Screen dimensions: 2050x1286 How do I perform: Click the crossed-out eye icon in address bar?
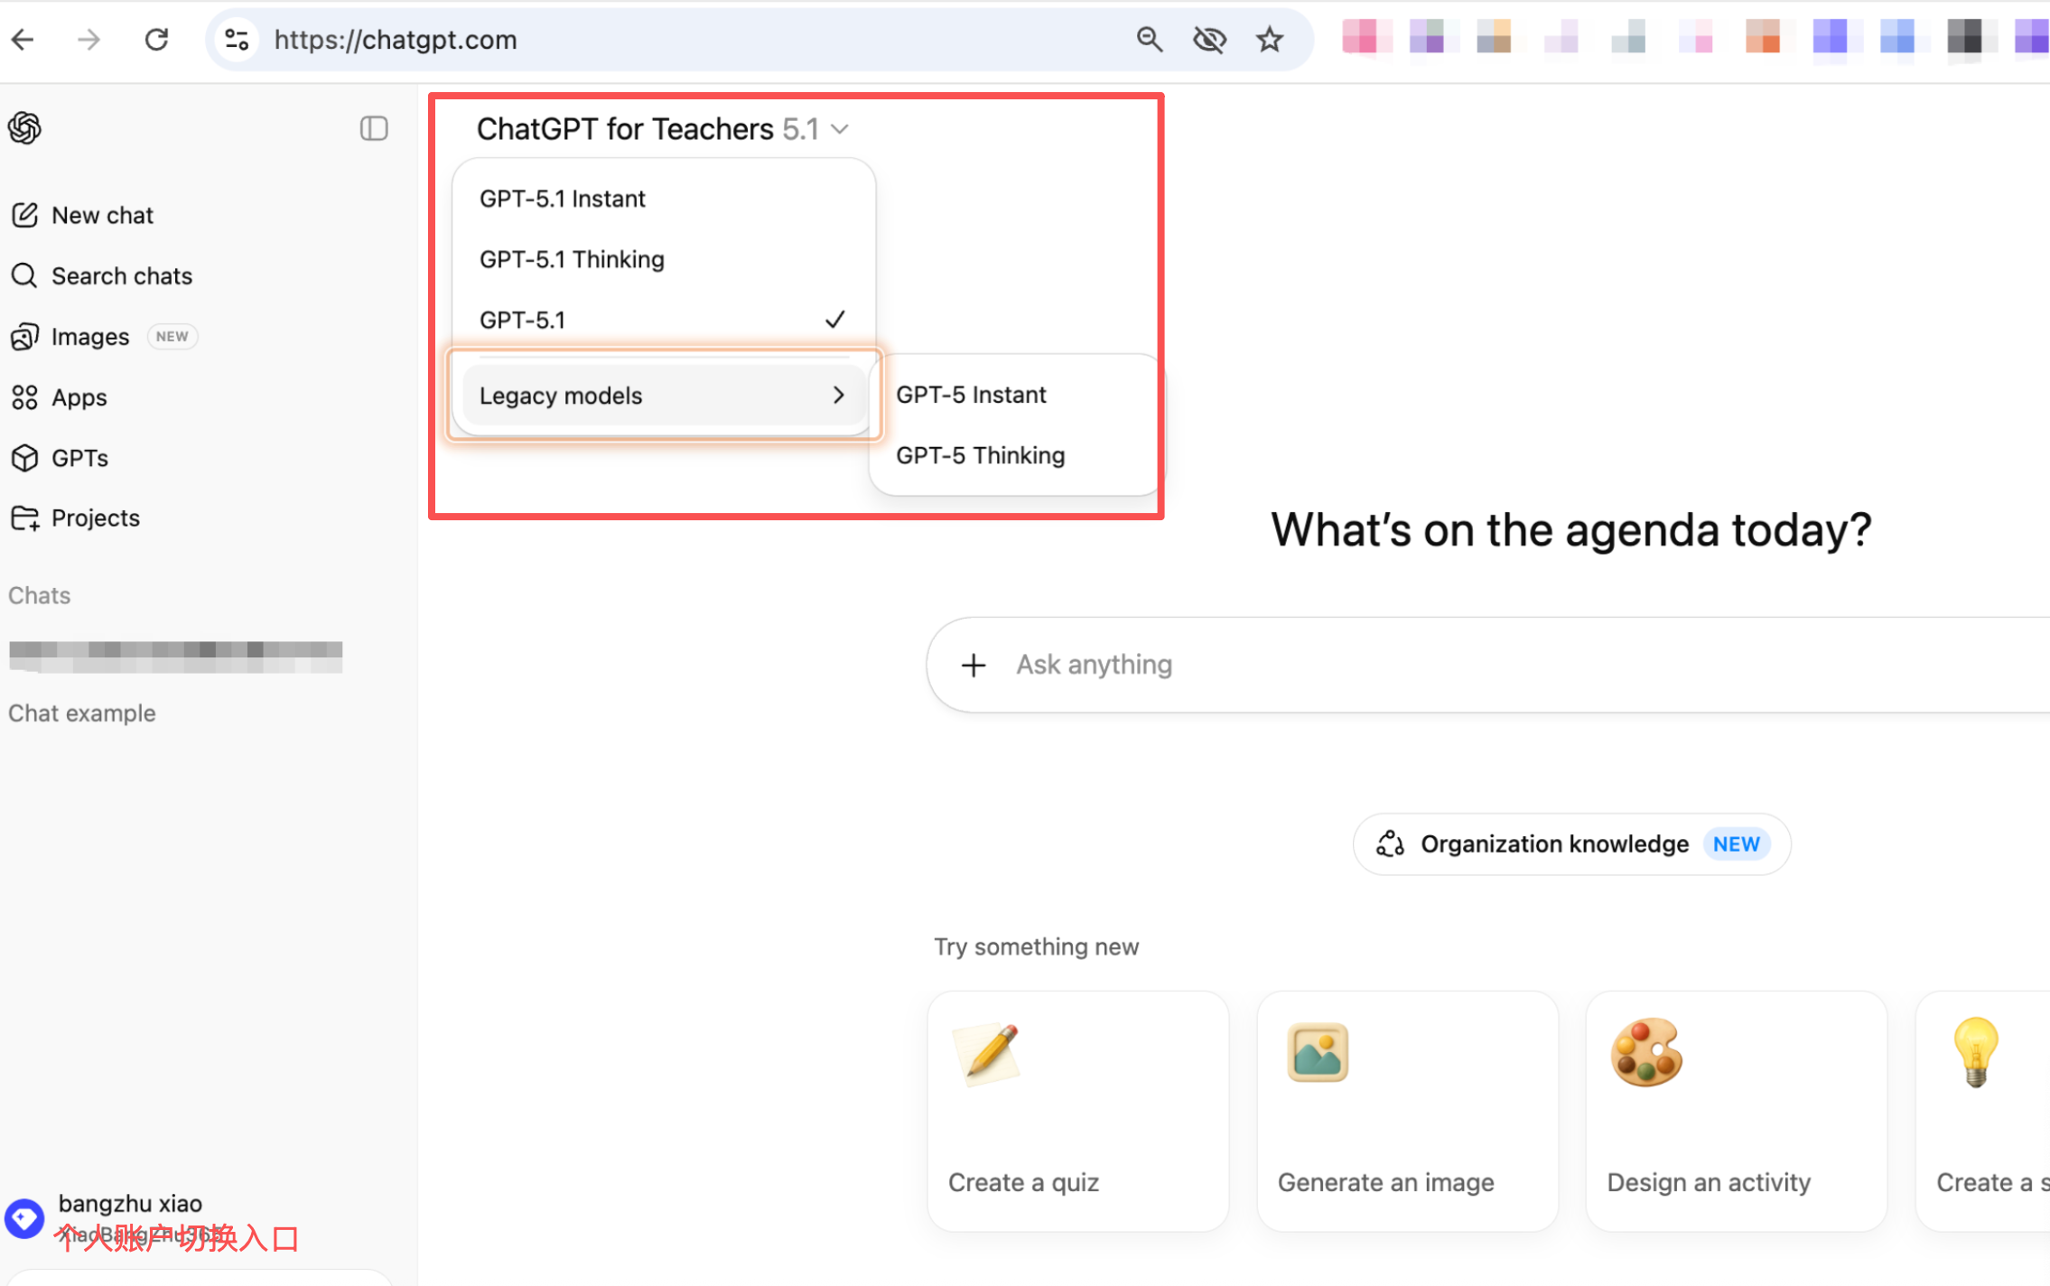[1209, 40]
